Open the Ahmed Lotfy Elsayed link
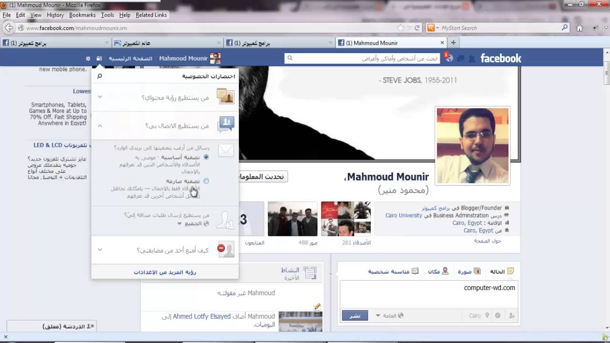This screenshot has height=343, width=610. tap(202, 316)
